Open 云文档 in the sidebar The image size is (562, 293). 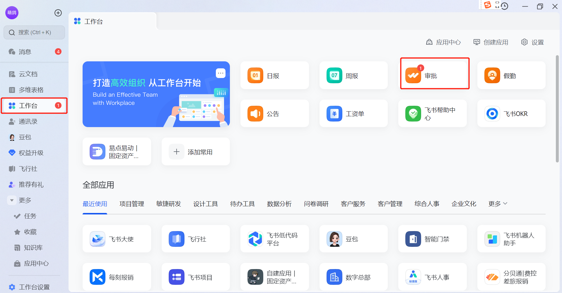[x=34, y=74]
